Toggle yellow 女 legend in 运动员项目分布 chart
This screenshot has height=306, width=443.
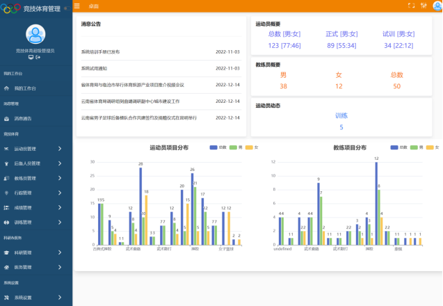(x=252, y=147)
